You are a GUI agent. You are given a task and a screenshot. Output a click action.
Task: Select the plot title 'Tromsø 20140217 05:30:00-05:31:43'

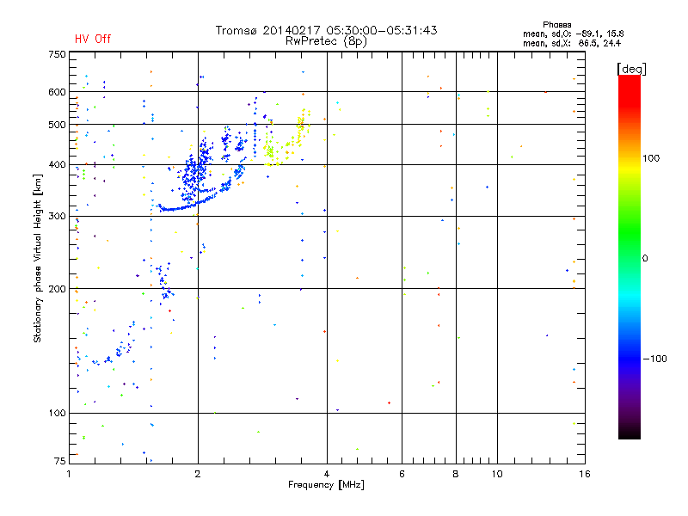(x=326, y=30)
